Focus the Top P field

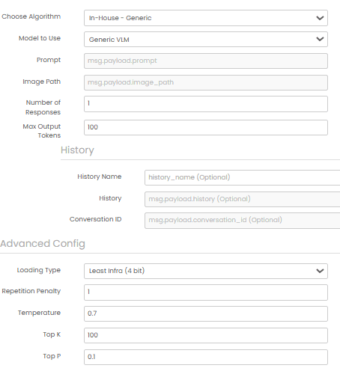(206, 357)
